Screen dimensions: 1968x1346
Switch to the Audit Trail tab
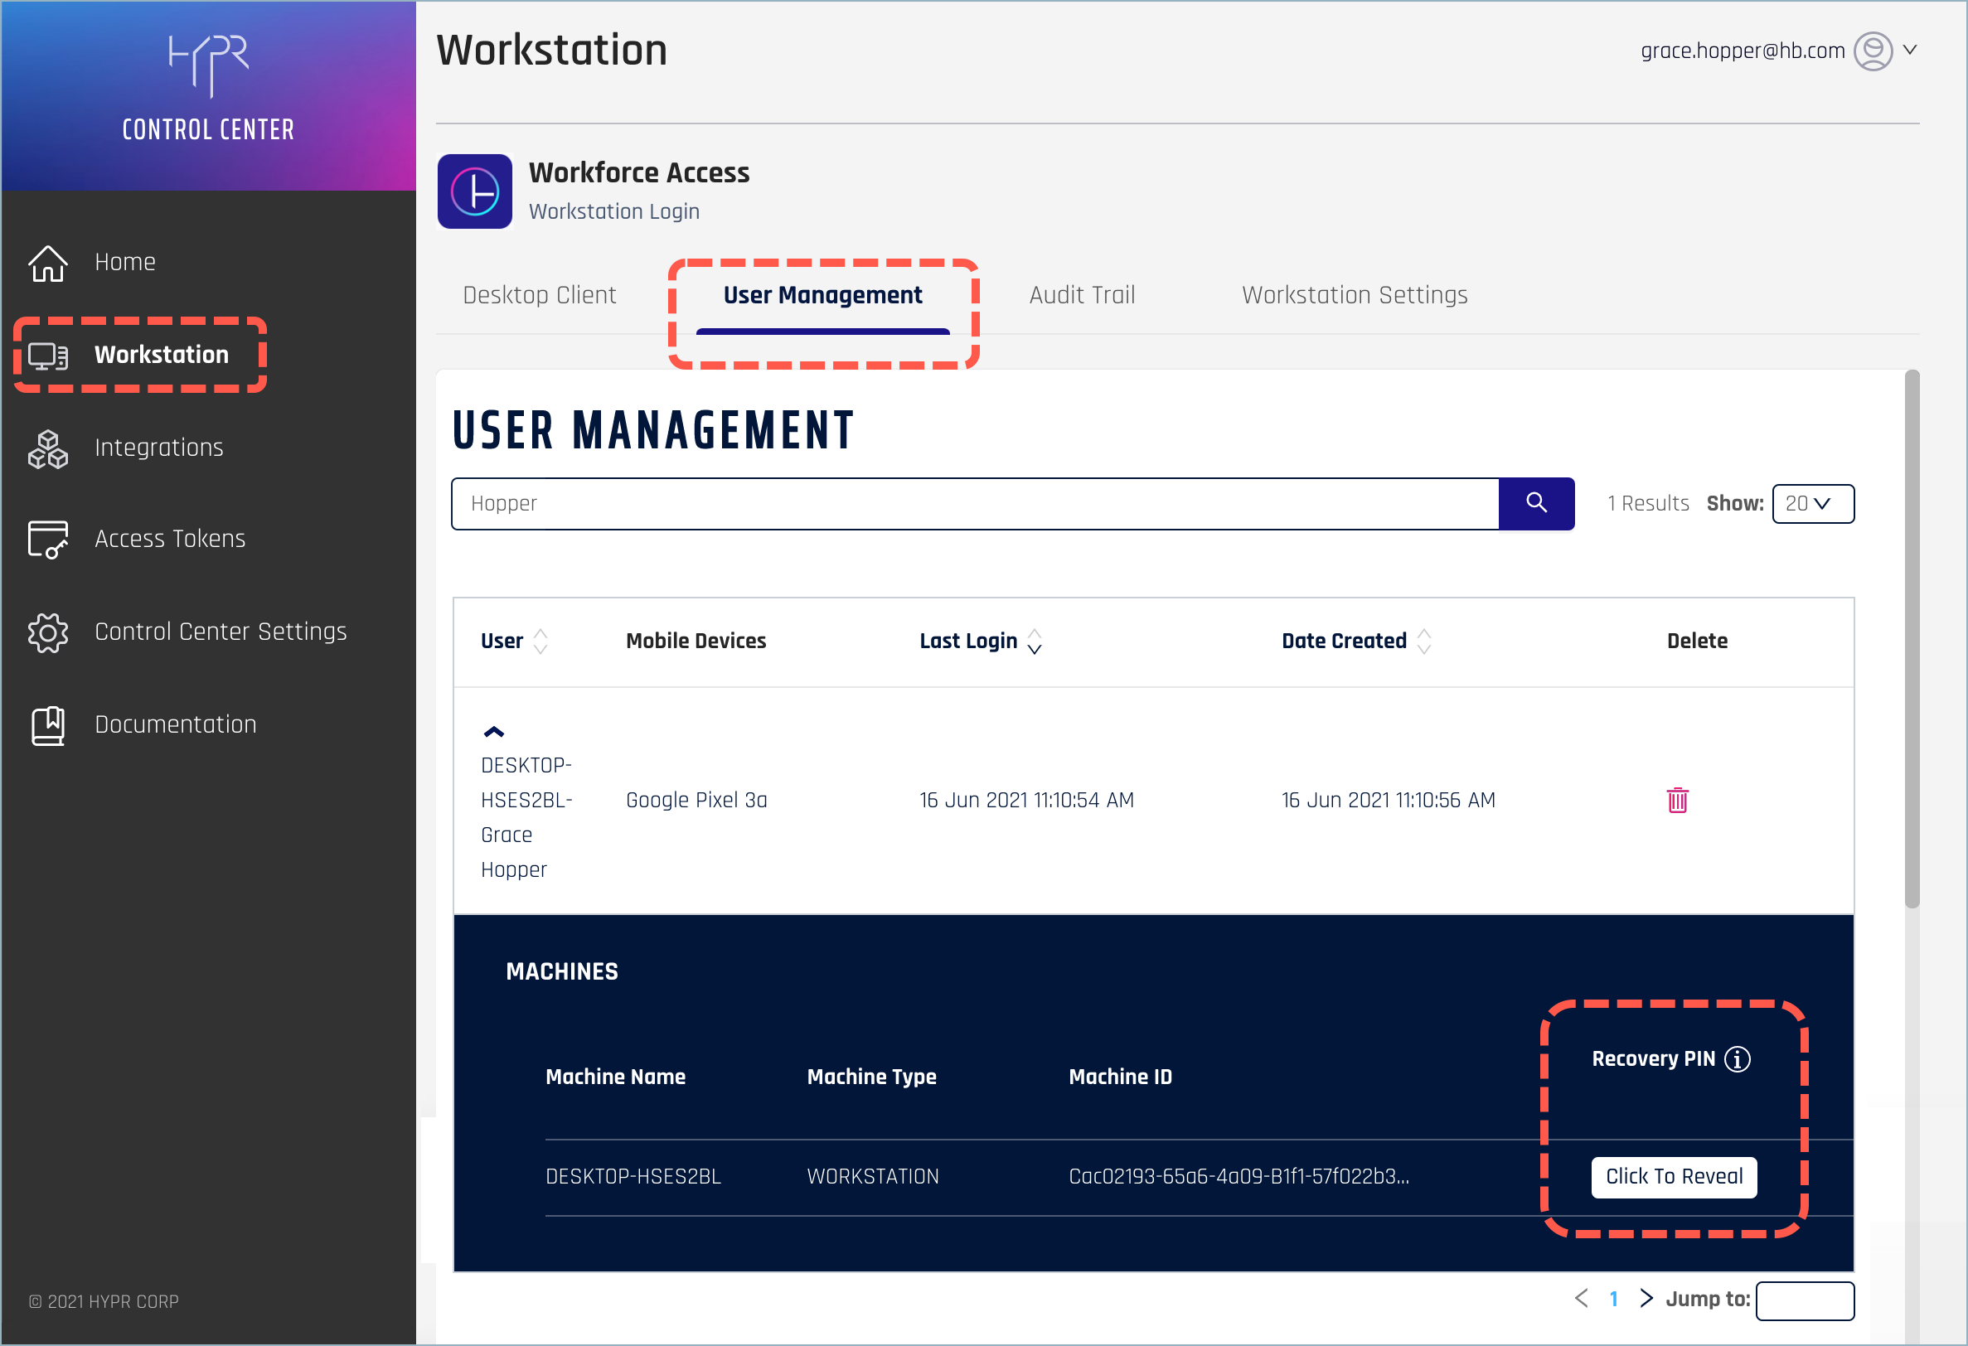1081,295
